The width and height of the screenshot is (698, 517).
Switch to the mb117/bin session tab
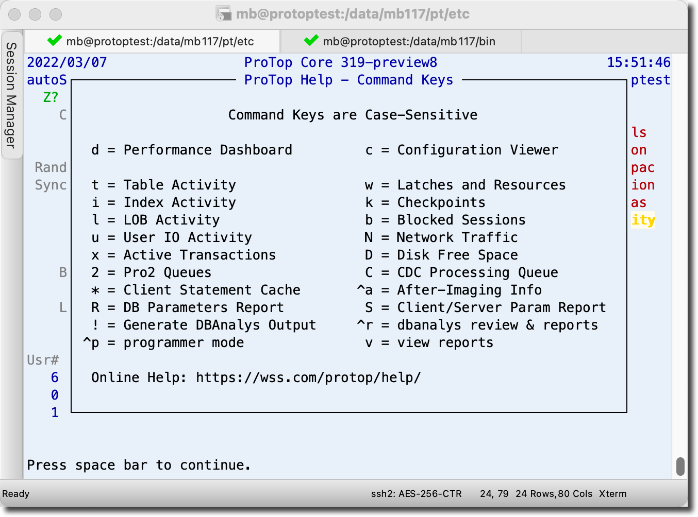[x=401, y=41]
